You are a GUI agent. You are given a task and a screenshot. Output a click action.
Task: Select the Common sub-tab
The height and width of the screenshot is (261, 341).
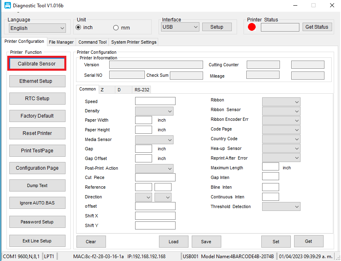click(x=87, y=89)
